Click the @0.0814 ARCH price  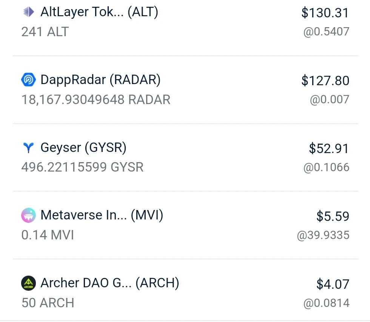[326, 303]
